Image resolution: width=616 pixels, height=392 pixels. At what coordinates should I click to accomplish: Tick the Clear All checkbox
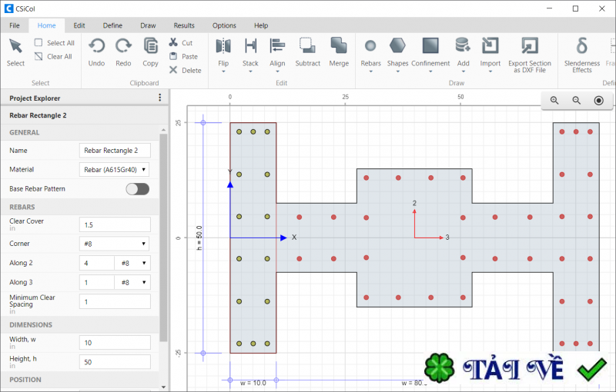point(38,56)
